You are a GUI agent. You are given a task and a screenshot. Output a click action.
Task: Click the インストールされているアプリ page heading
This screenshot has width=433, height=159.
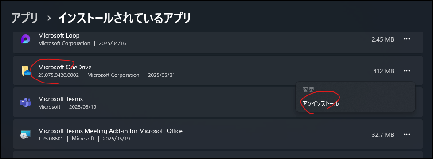tap(125, 18)
